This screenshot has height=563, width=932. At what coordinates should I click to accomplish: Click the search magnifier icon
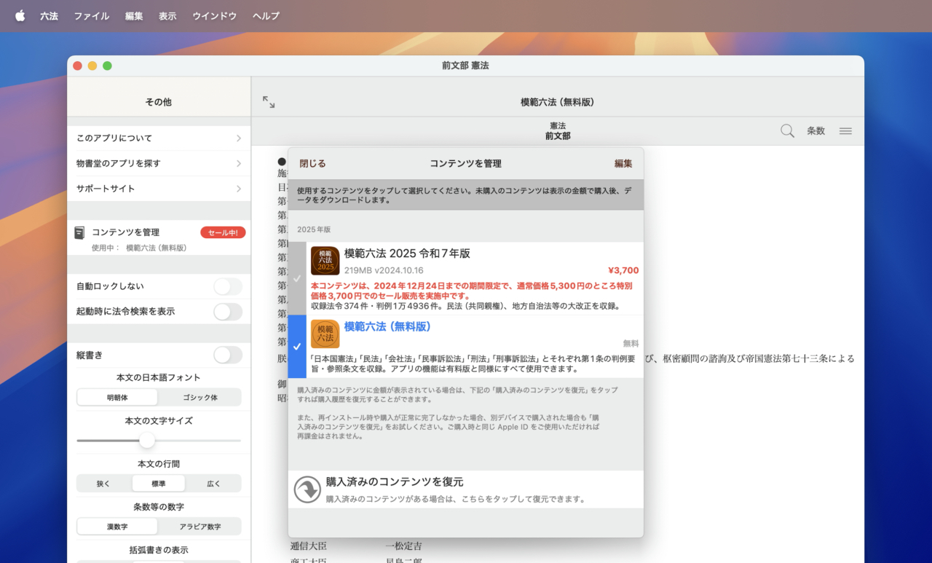(787, 131)
